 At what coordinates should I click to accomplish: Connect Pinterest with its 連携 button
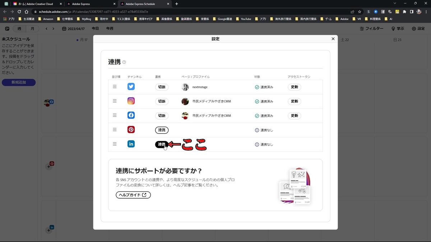162,130
